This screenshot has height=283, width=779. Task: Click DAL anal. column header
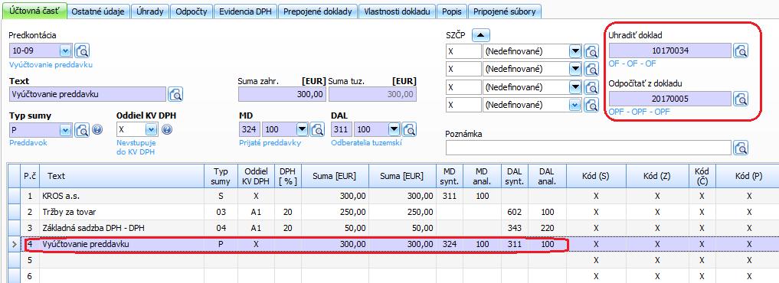click(x=547, y=176)
